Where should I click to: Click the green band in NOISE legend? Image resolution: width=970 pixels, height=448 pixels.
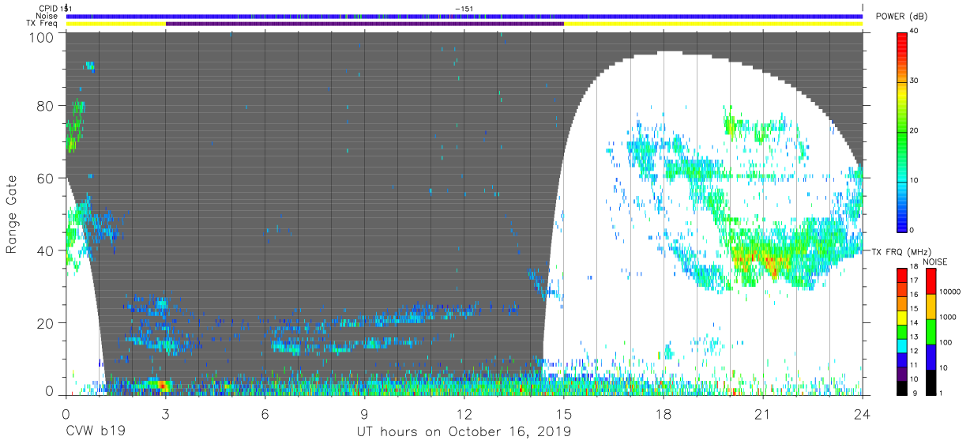tap(931, 331)
